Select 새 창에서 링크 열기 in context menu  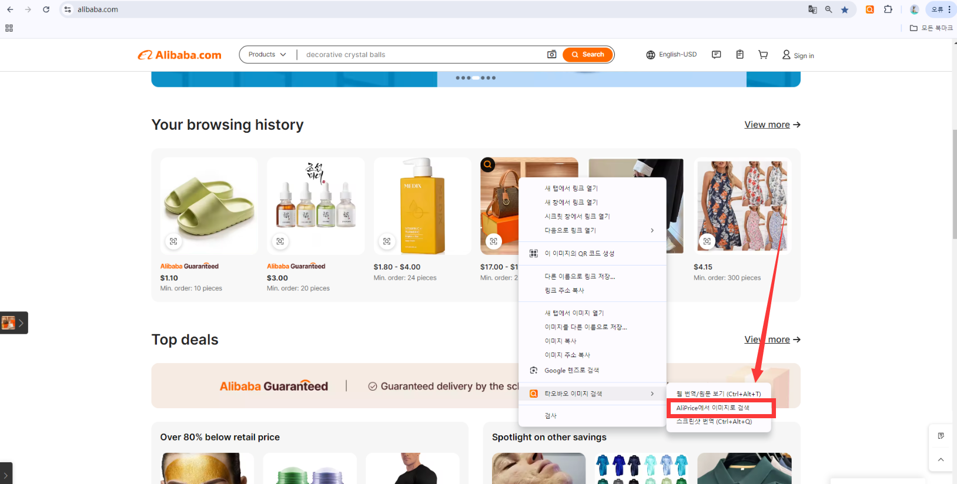[593, 203]
